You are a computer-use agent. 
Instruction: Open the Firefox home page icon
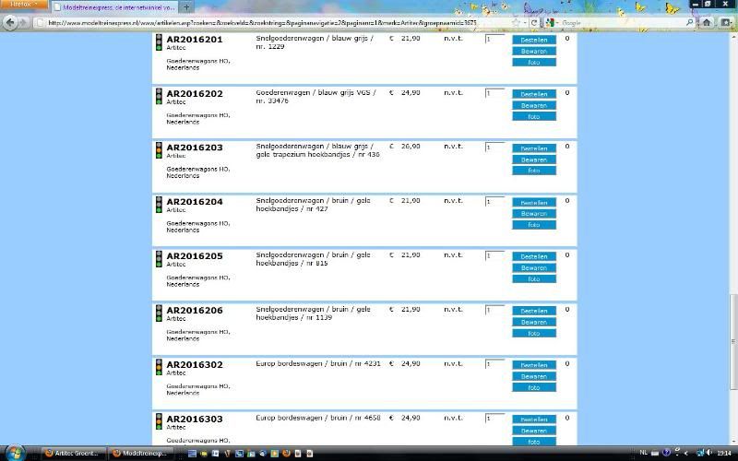pos(706,22)
